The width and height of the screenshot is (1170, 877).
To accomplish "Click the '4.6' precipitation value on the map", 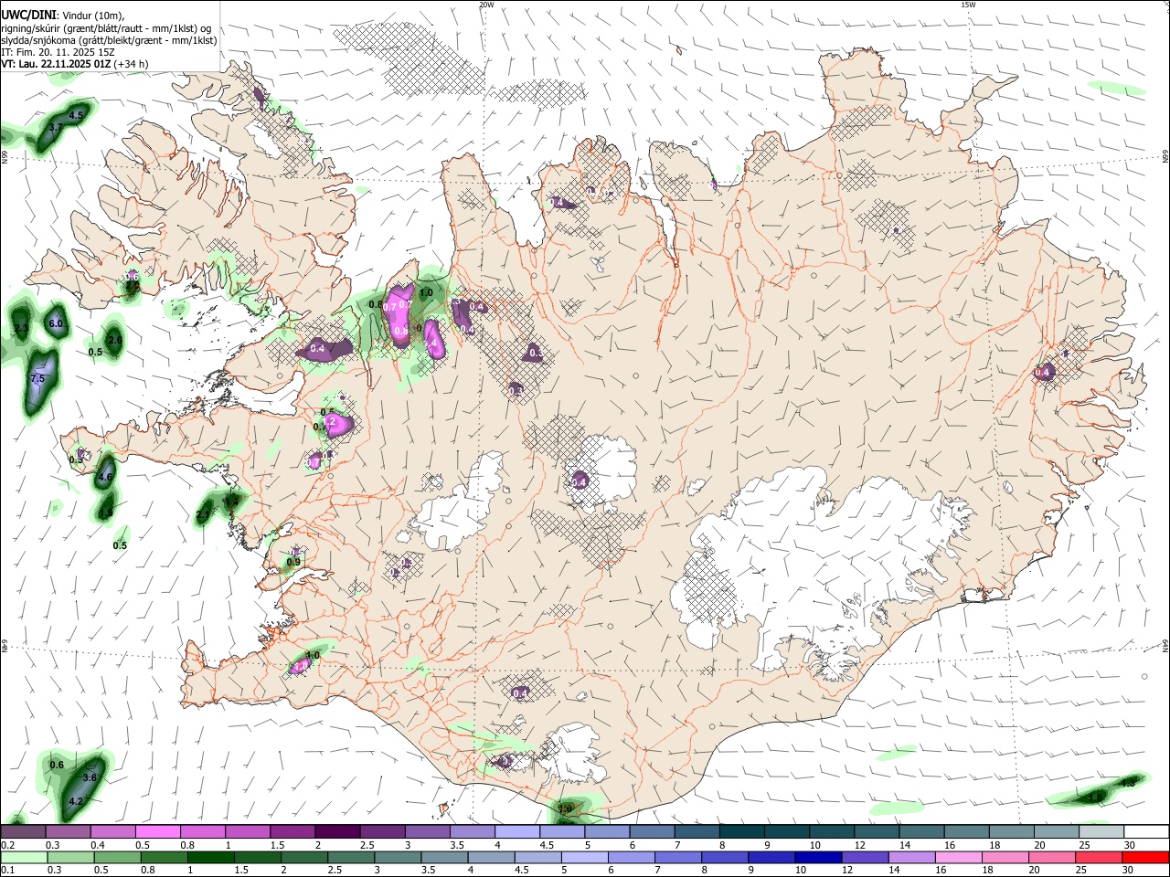I will pyautogui.click(x=105, y=477).
